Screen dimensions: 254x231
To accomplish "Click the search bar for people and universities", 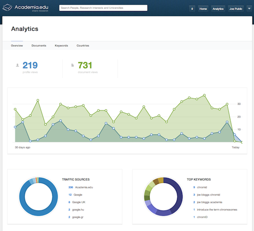I will point(103,8).
